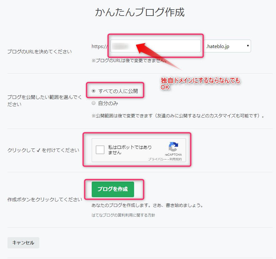Open the reCAPTCHA 利用規約 link

pos(176,159)
